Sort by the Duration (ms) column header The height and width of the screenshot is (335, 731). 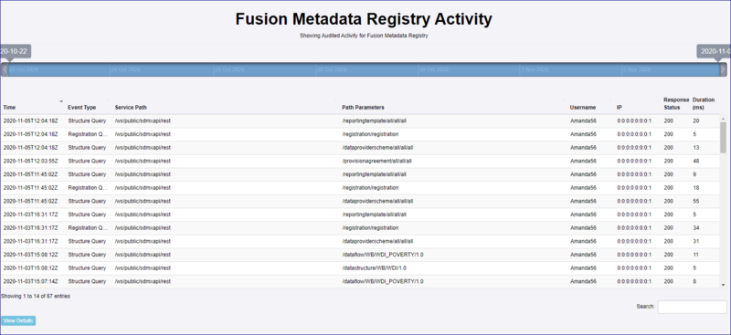tap(704, 103)
